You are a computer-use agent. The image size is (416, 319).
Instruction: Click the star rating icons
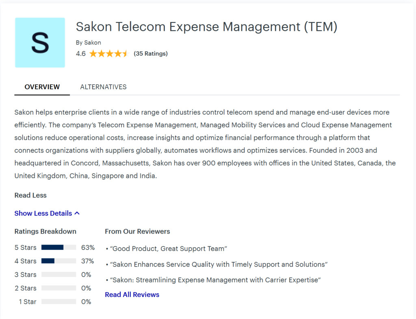(x=108, y=54)
